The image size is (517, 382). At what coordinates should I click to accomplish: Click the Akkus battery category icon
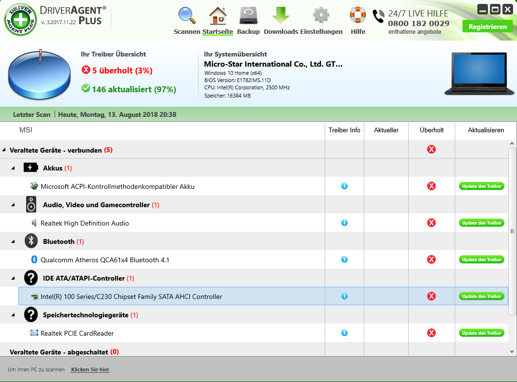pyautogui.click(x=30, y=168)
